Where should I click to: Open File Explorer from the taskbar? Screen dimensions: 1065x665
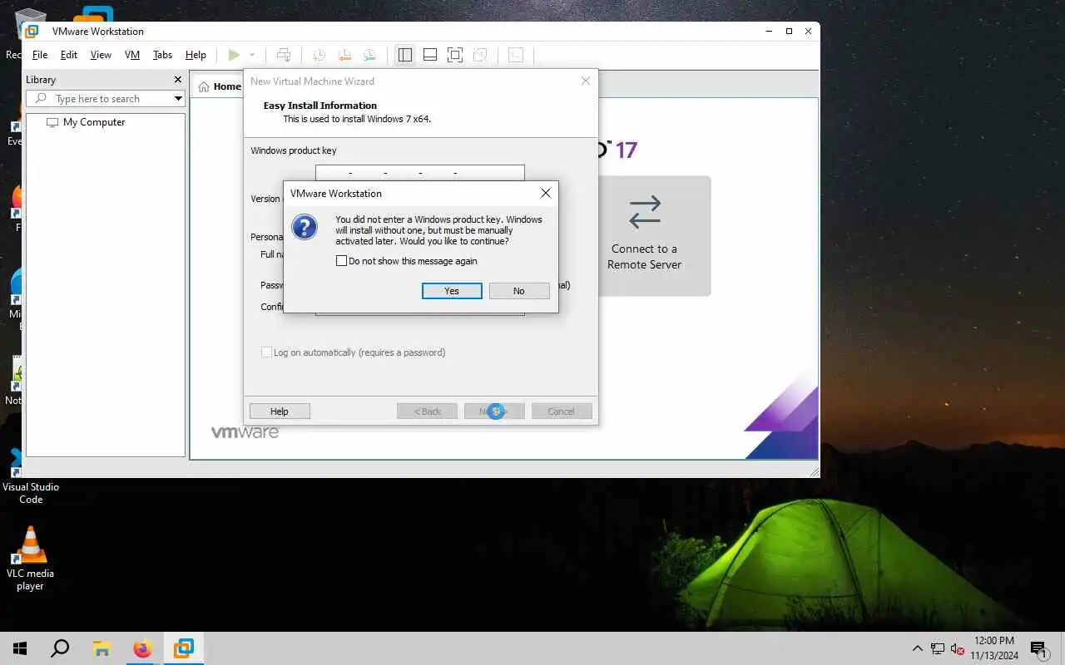tap(102, 648)
